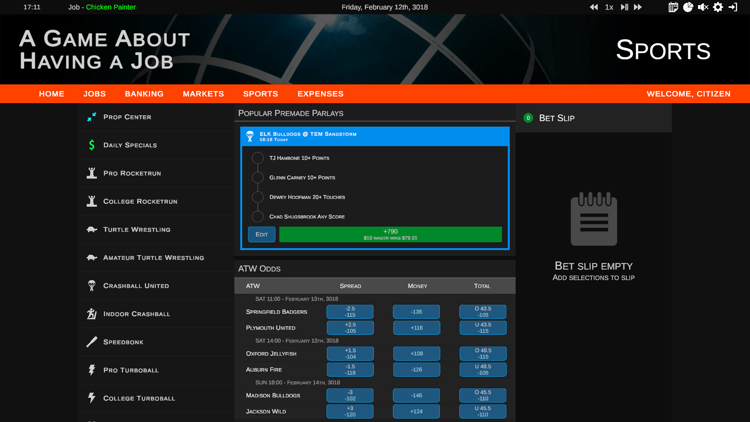Click the Turtle Wrestling turtle icon

click(x=91, y=229)
